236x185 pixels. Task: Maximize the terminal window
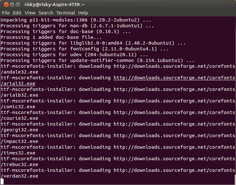[18, 4]
